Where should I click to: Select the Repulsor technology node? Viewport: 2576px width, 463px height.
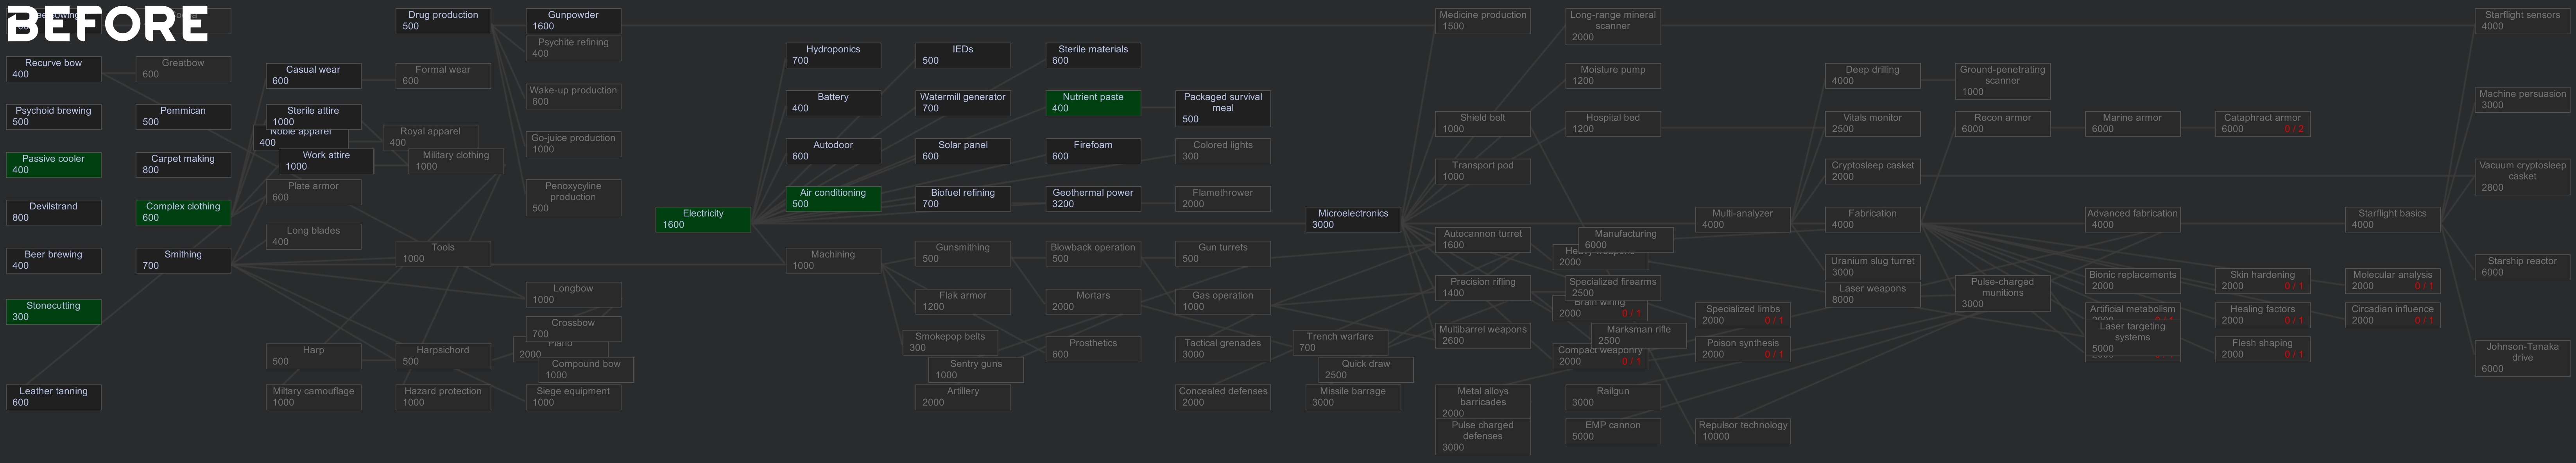[1743, 431]
